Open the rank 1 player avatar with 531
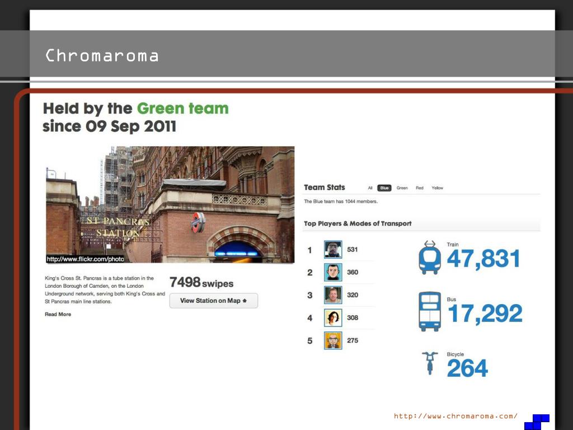573x430 pixels. [x=333, y=249]
